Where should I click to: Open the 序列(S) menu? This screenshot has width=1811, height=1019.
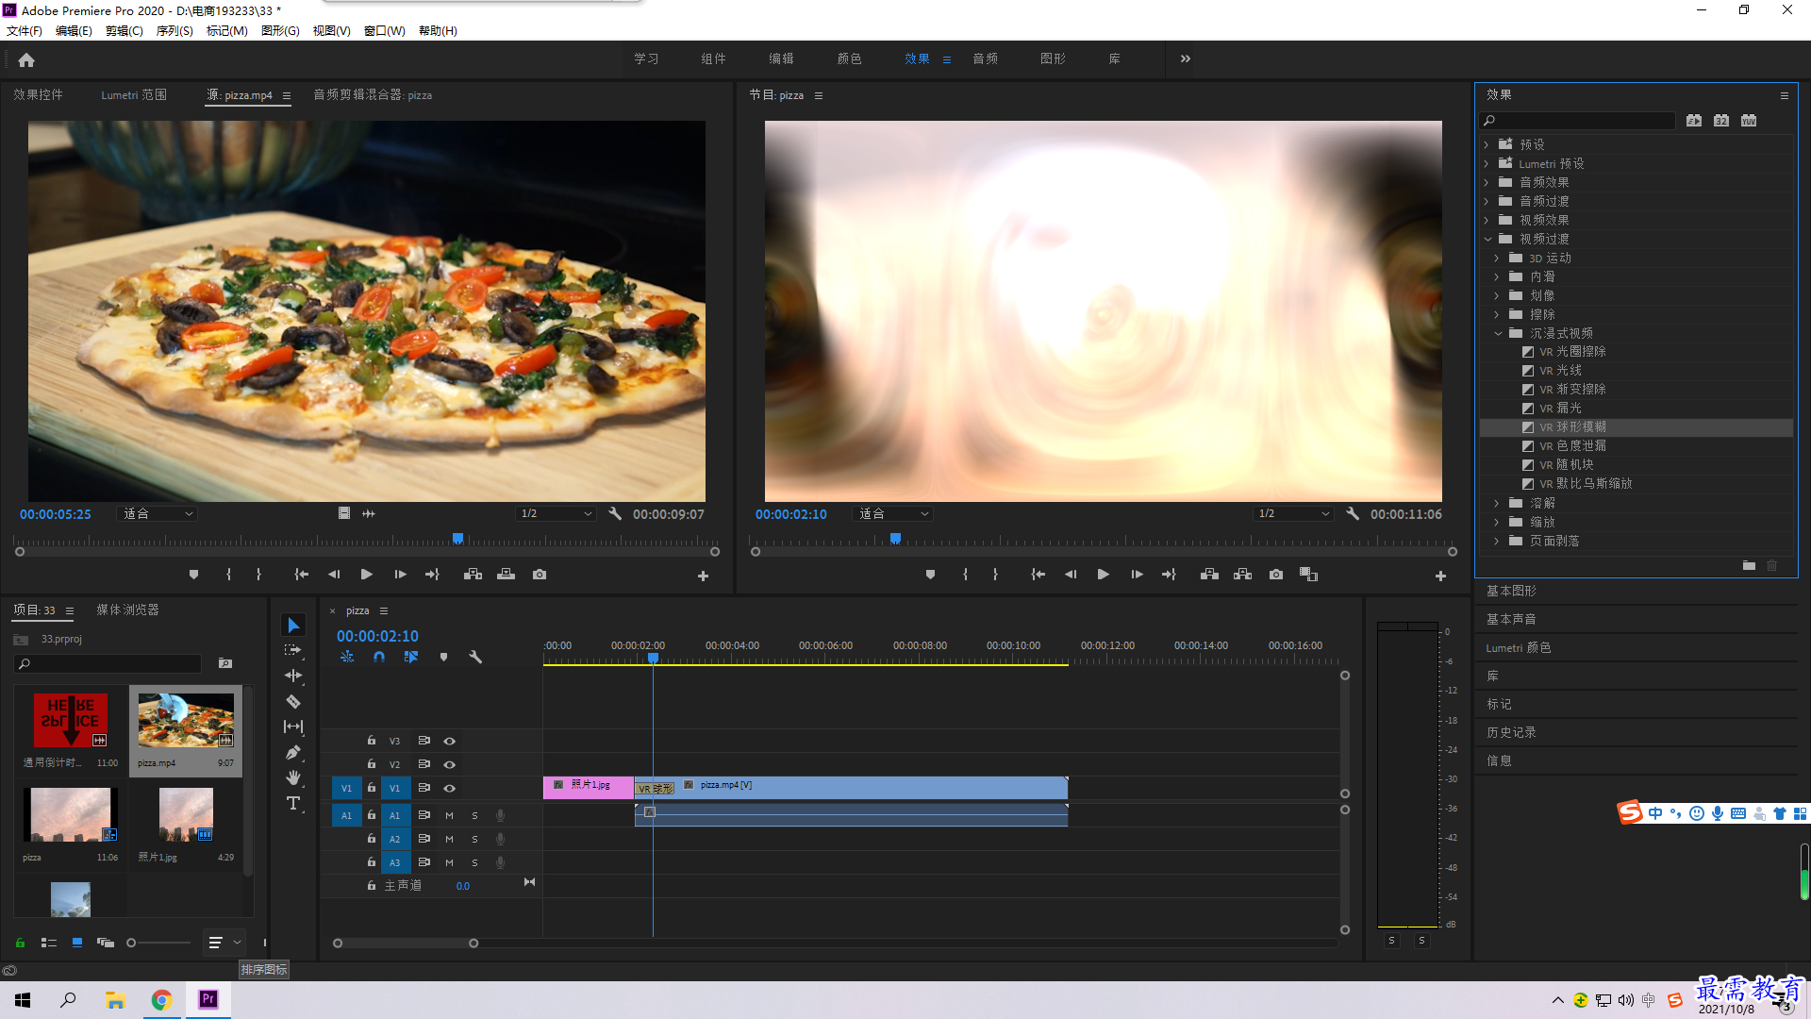[174, 30]
